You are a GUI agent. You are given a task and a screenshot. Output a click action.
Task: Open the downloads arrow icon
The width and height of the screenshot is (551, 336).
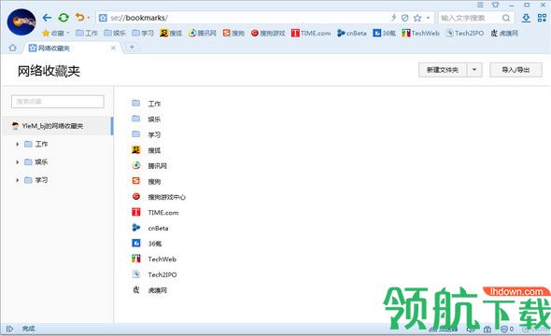[x=526, y=18]
